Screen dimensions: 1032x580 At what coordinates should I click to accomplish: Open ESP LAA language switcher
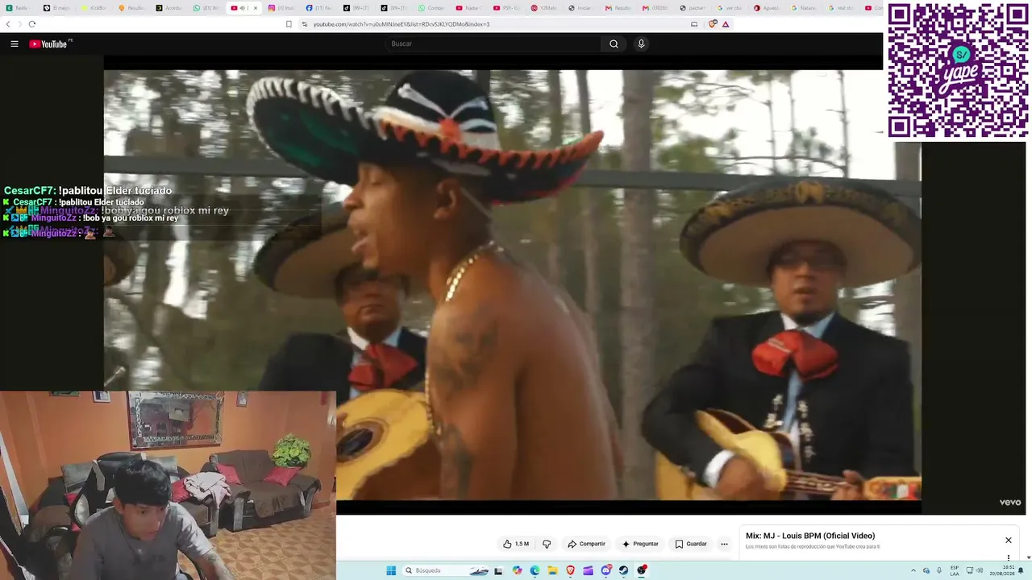pyautogui.click(x=955, y=570)
